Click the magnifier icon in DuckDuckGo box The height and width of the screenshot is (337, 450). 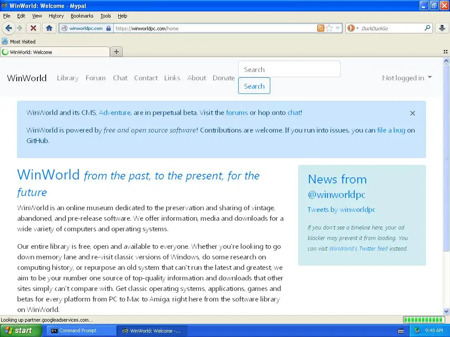point(427,28)
